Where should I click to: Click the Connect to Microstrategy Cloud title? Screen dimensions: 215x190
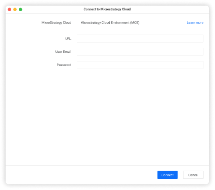tap(107, 9)
